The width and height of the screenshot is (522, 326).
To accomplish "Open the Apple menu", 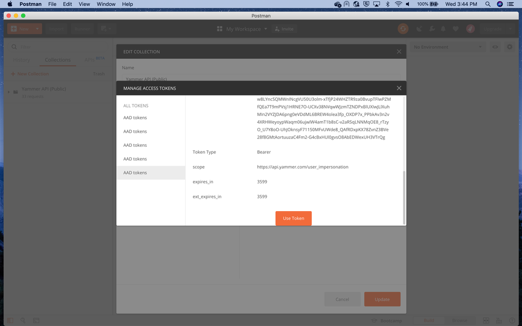I will pyautogui.click(x=9, y=4).
